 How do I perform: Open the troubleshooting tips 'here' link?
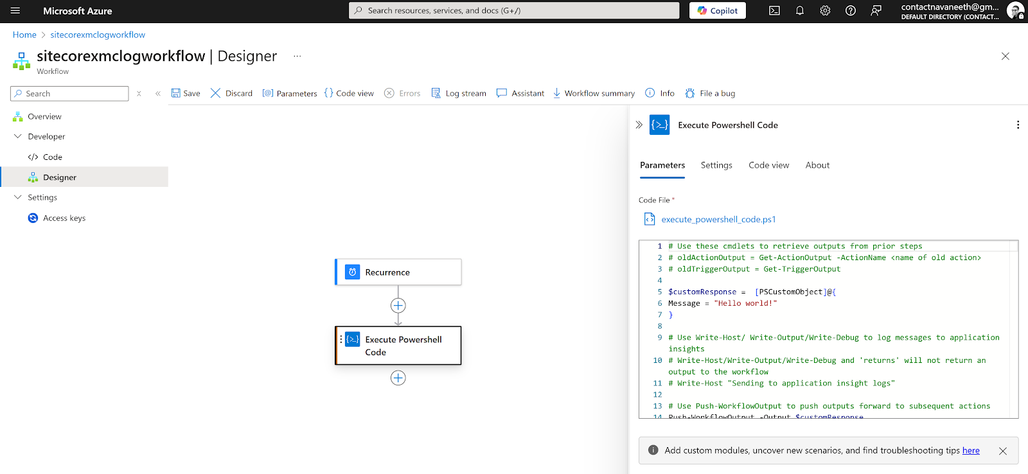971,450
